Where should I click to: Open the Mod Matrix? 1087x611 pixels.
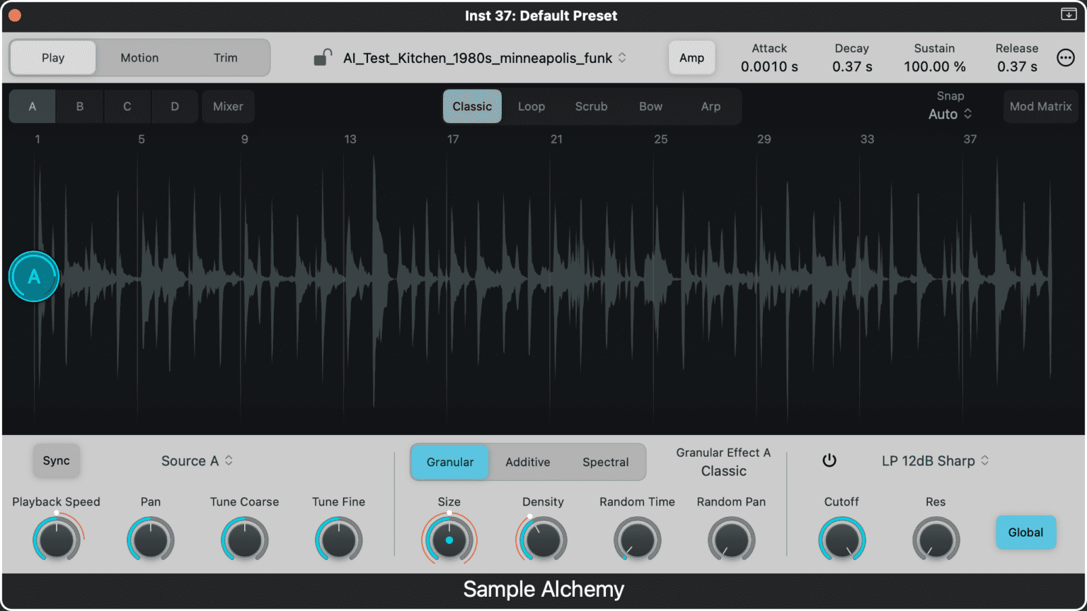(1040, 106)
